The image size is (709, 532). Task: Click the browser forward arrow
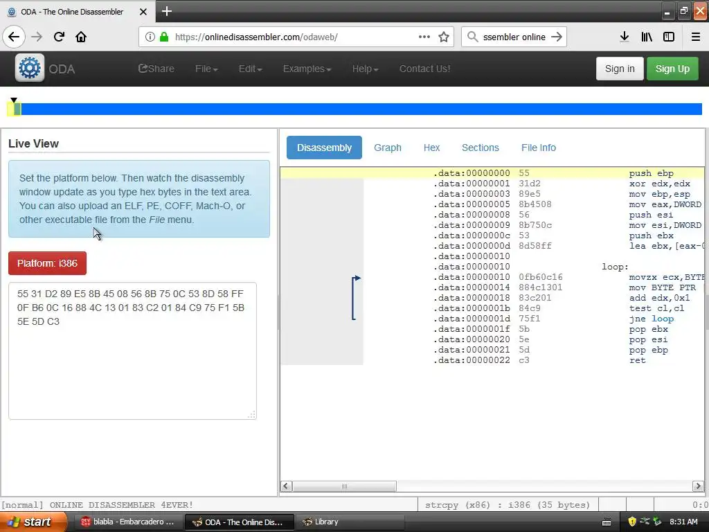[37, 37]
